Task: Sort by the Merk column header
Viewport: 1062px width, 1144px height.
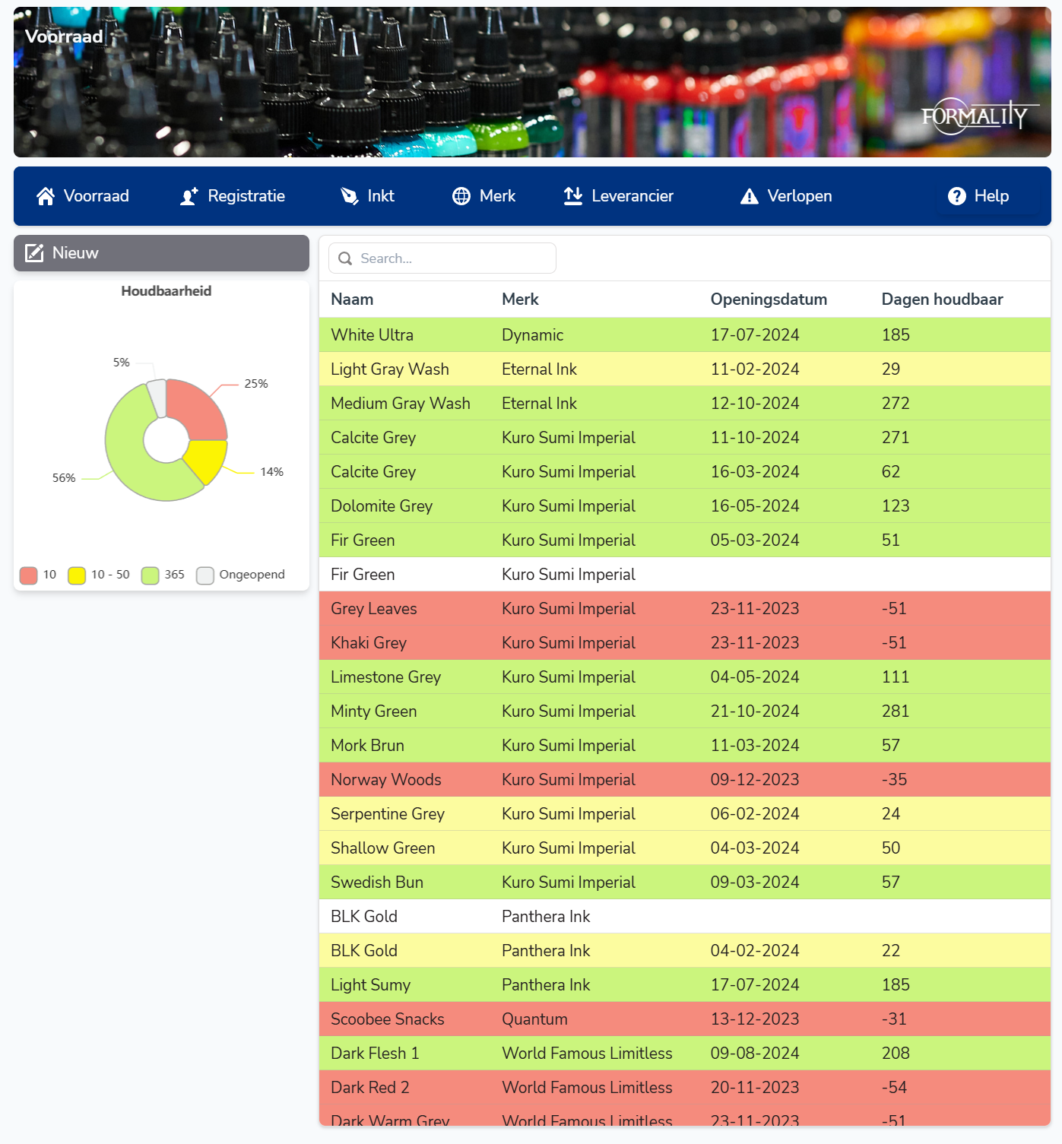Action: pos(520,299)
